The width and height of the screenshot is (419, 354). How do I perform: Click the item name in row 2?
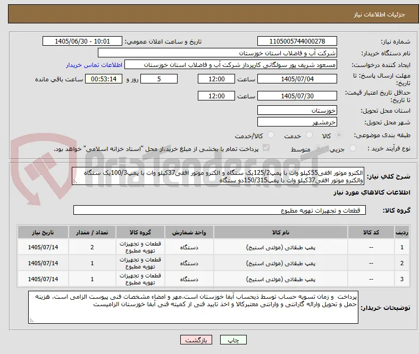click(281, 264)
